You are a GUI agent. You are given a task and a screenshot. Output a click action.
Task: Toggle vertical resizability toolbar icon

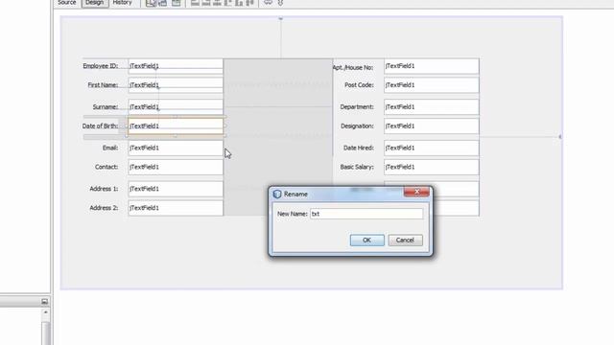coord(280,3)
